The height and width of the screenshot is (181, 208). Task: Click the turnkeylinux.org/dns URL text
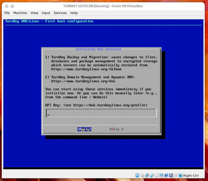tap(83, 81)
